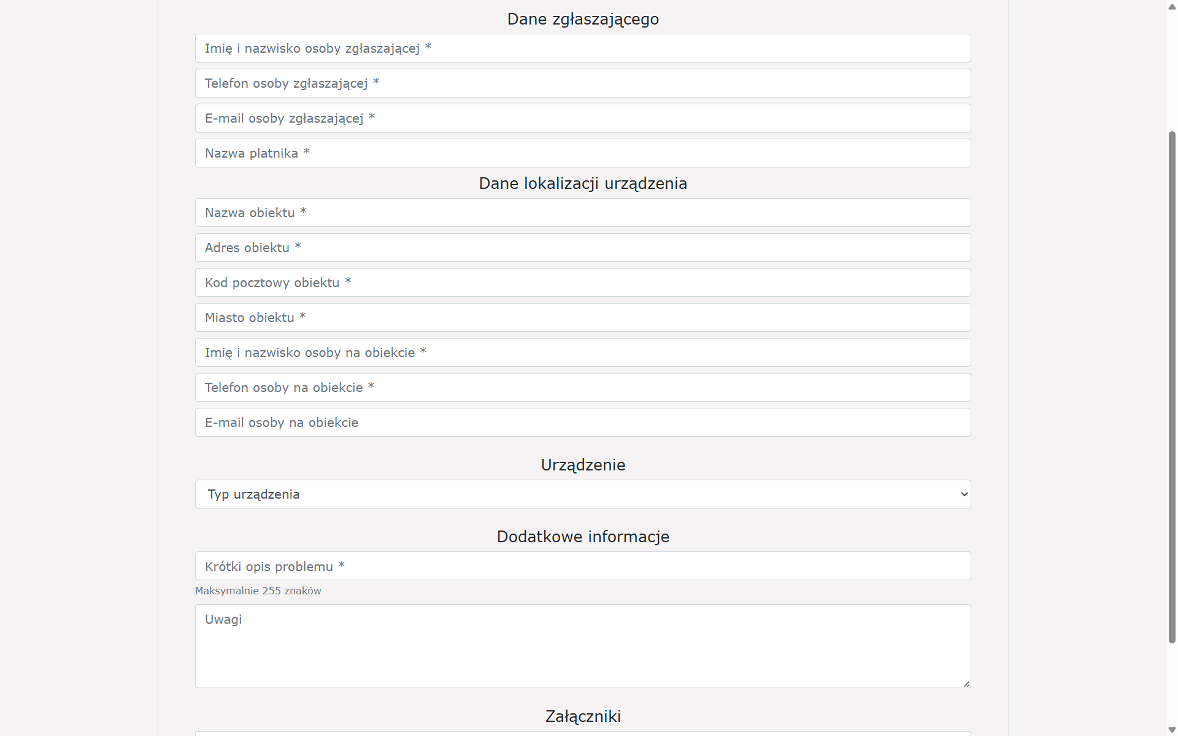Click the vertical scrollbar thumb
The width and height of the screenshot is (1178, 736).
coord(1172,386)
